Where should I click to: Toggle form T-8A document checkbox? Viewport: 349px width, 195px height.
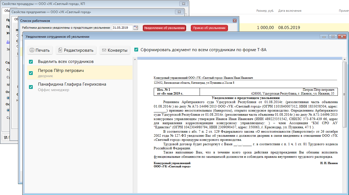point(136,50)
